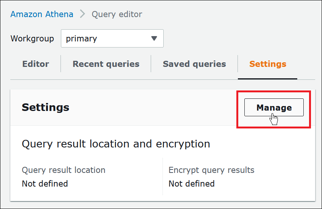Select the 'primary' text in the Workgroup box
The image size is (322, 209).
pos(81,38)
